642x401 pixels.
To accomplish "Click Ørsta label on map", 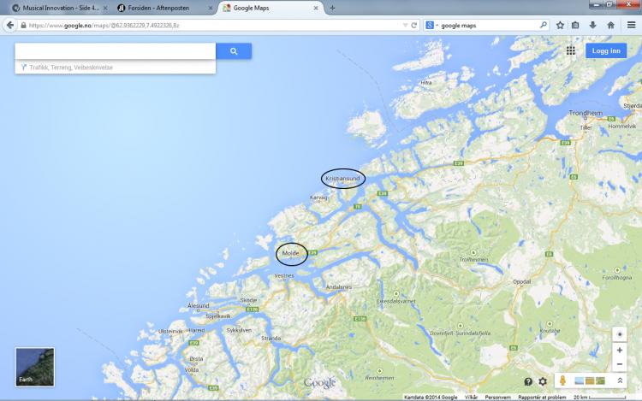I will (x=196, y=359).
